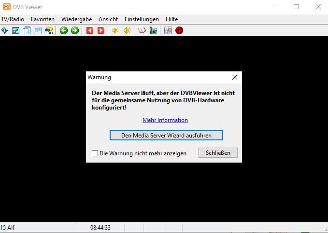
Task: Enable 'Die Warnung nicht mehr anzeigen' checkbox
Action: point(95,153)
